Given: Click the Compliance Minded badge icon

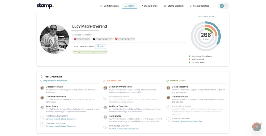Looking at the screenshot, I should tap(42, 98).
